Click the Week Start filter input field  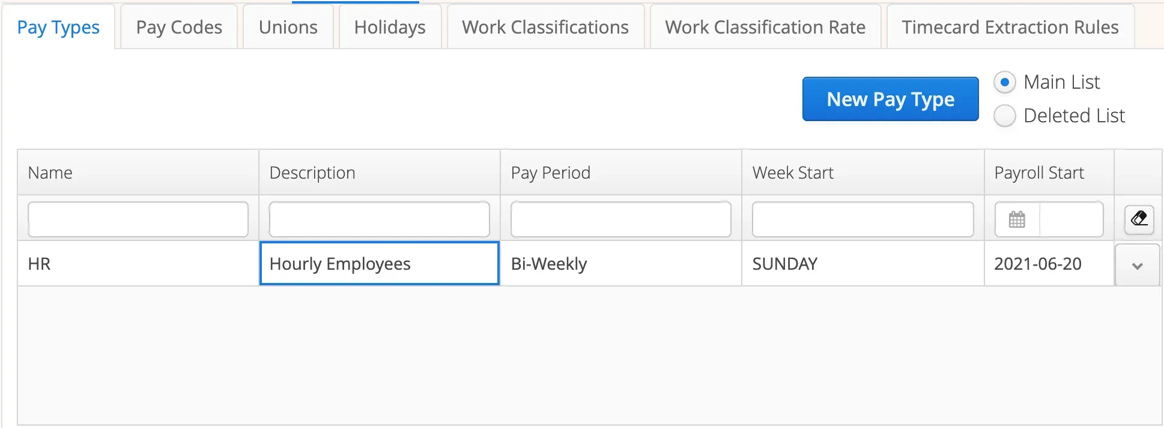coord(863,219)
